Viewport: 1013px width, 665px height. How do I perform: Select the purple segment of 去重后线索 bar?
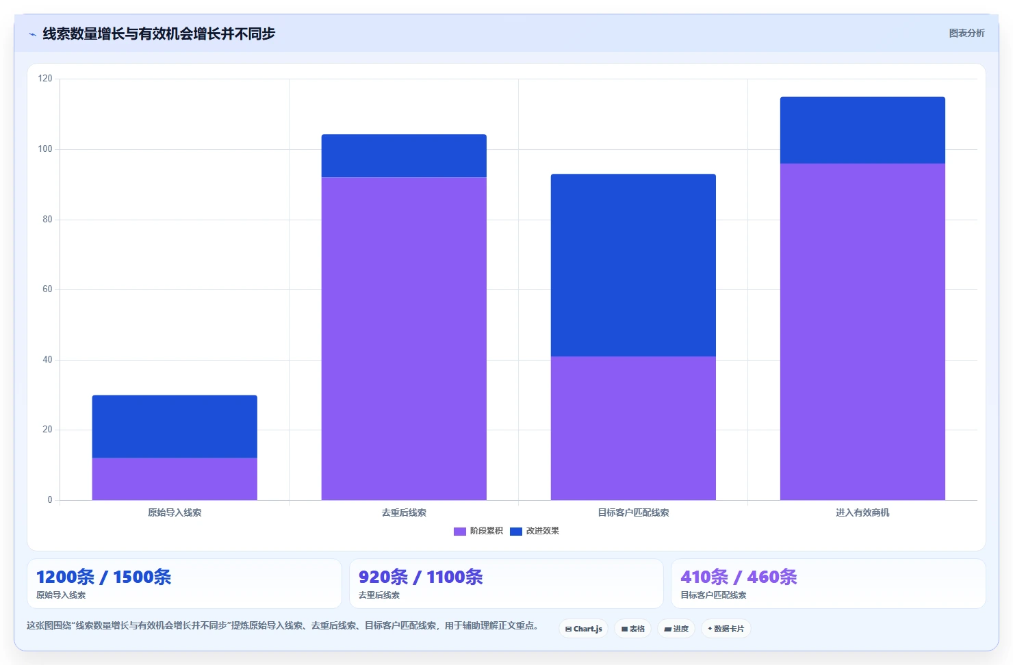[x=404, y=339]
